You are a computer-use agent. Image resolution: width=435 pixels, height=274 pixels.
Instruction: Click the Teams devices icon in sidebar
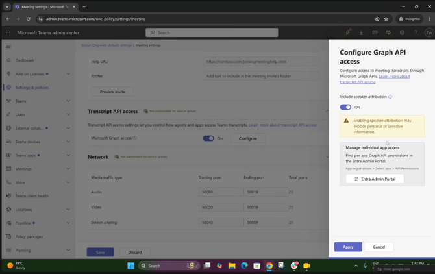(x=8, y=142)
